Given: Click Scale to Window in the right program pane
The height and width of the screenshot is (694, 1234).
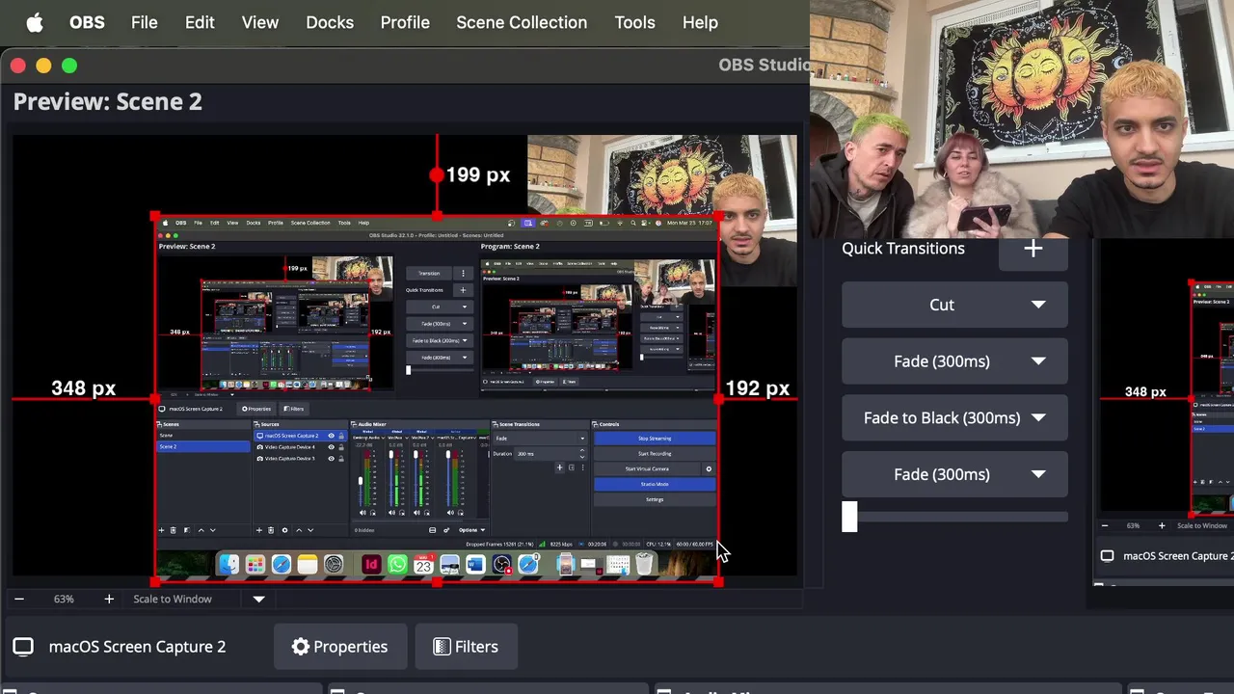Looking at the screenshot, I should pyautogui.click(x=1201, y=525).
